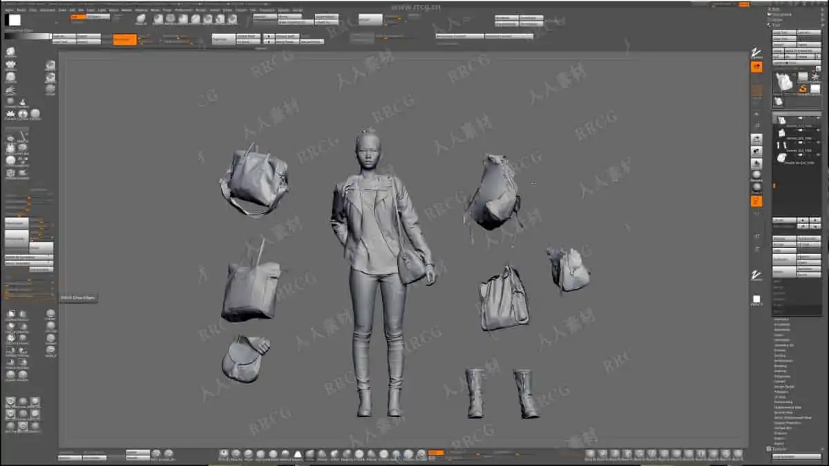
Task: Expand the Merge section in SubTool
Action: [778, 287]
